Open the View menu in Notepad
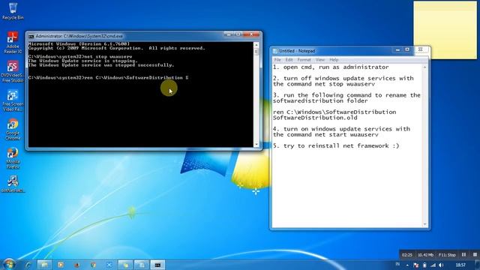 click(320, 60)
